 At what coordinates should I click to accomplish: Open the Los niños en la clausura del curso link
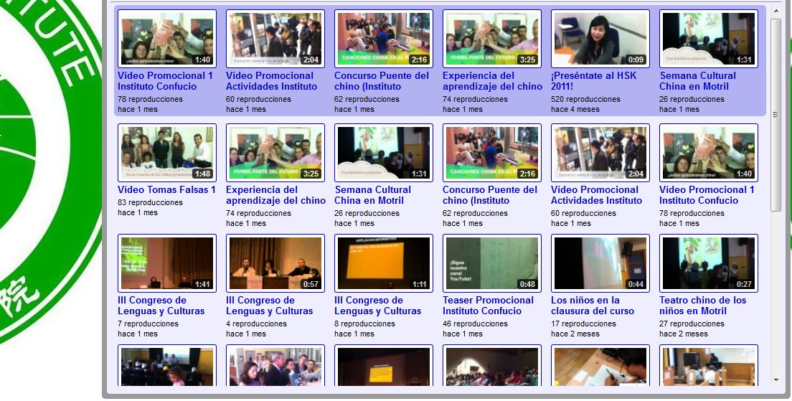pos(593,306)
